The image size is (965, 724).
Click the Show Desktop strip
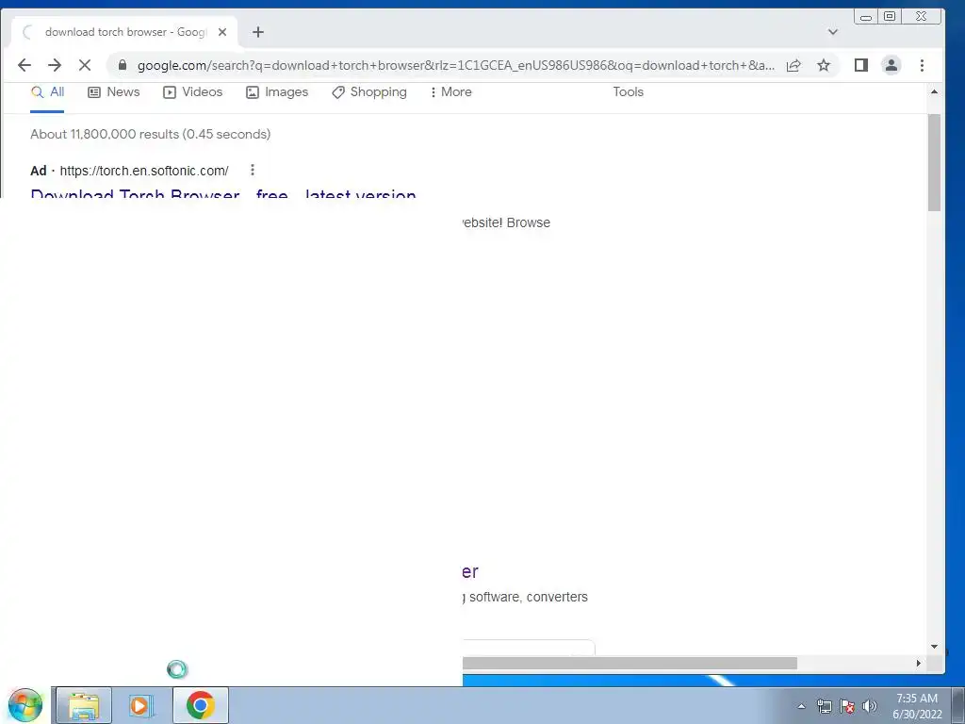[x=957, y=705]
